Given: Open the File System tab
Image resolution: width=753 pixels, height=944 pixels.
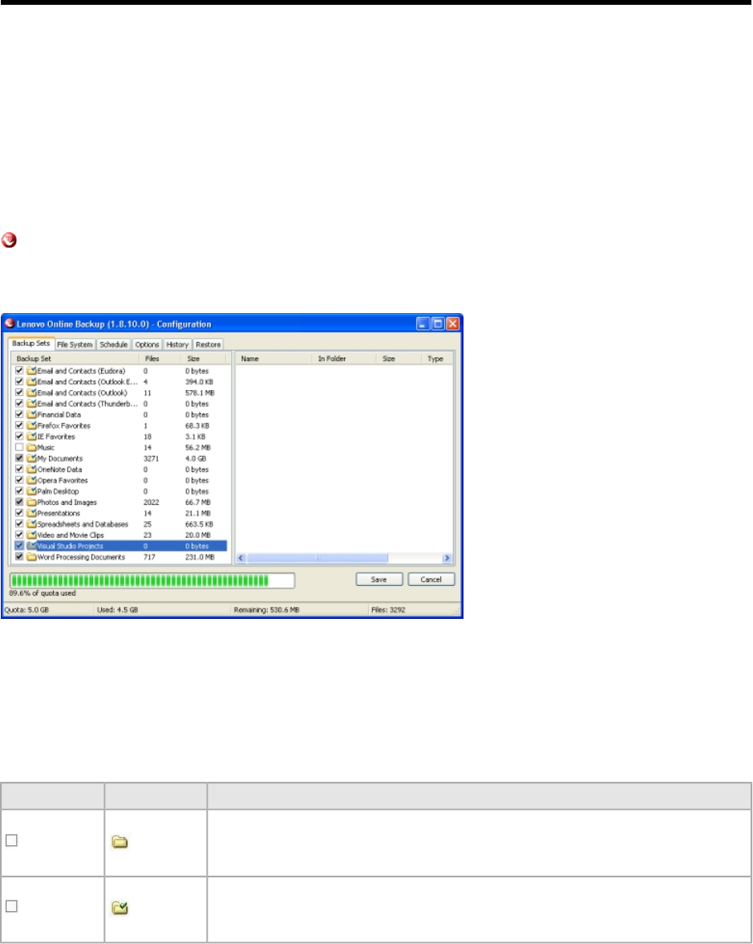Looking at the screenshot, I should tap(75, 344).
